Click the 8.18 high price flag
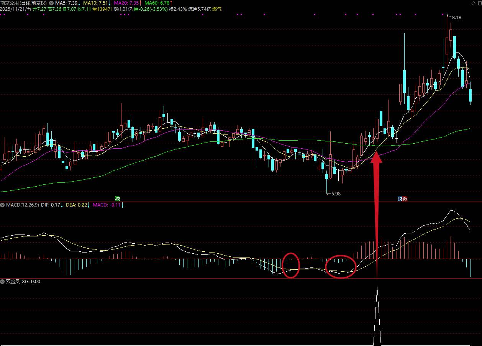The height and width of the screenshot is (346, 482). [x=456, y=18]
